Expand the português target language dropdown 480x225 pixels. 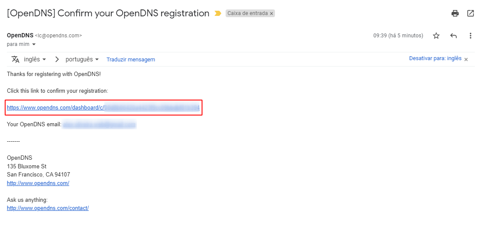[82, 59]
